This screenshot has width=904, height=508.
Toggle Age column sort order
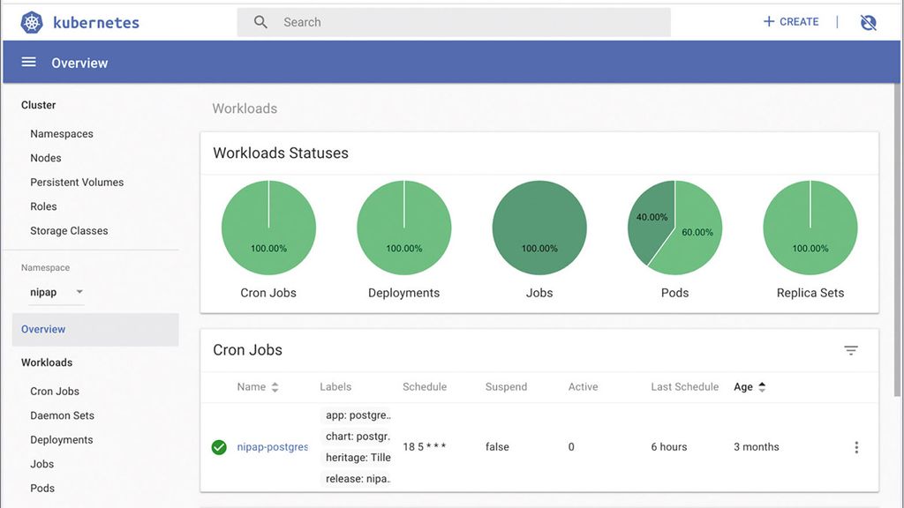click(x=752, y=386)
